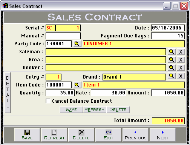Click the Item 1 description field
This screenshot has height=145, width=190.
(134, 85)
